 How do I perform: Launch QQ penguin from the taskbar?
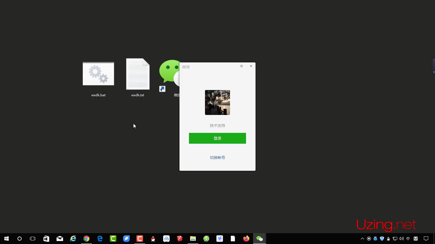click(153, 239)
